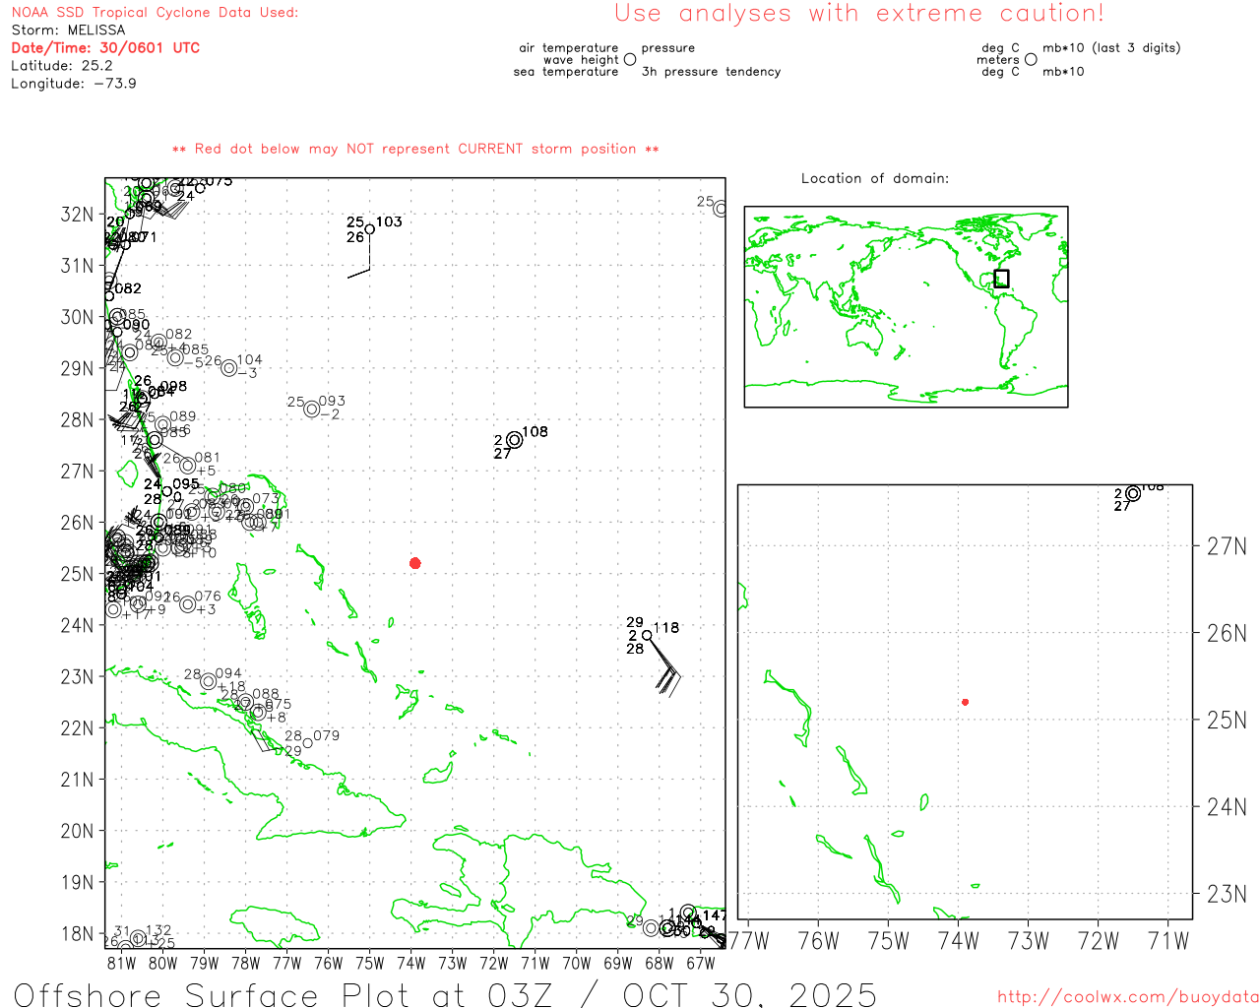The height and width of the screenshot is (1008, 1260).
Task: Select the station marker labeled 076 near 24N
Action: [187, 604]
